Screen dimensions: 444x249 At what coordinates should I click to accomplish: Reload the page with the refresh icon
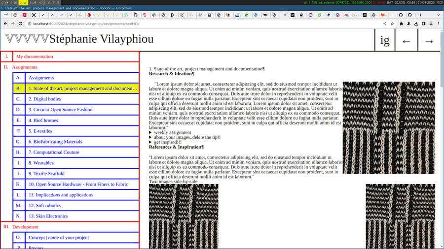tap(20, 24)
